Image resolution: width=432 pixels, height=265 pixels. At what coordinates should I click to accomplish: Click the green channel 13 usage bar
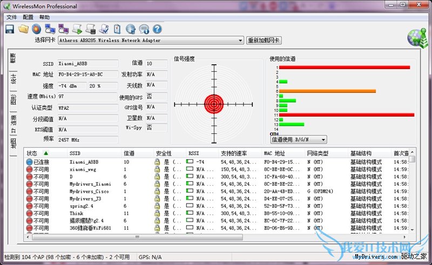(x=292, y=125)
